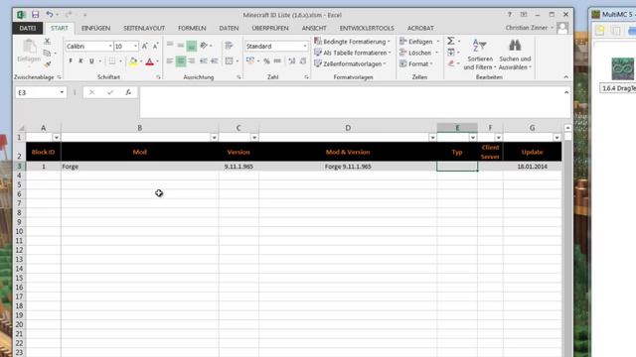Open the Name Box E3 dropdown arrow
This screenshot has width=636, height=357.
pyautogui.click(x=62, y=92)
